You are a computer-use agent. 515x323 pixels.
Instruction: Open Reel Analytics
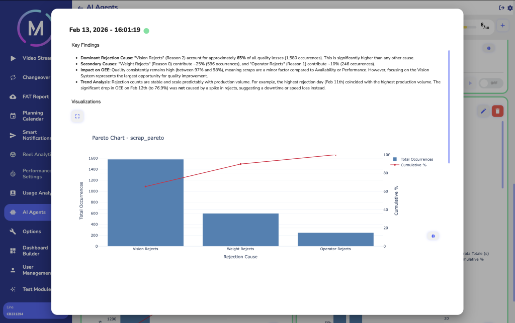point(30,154)
